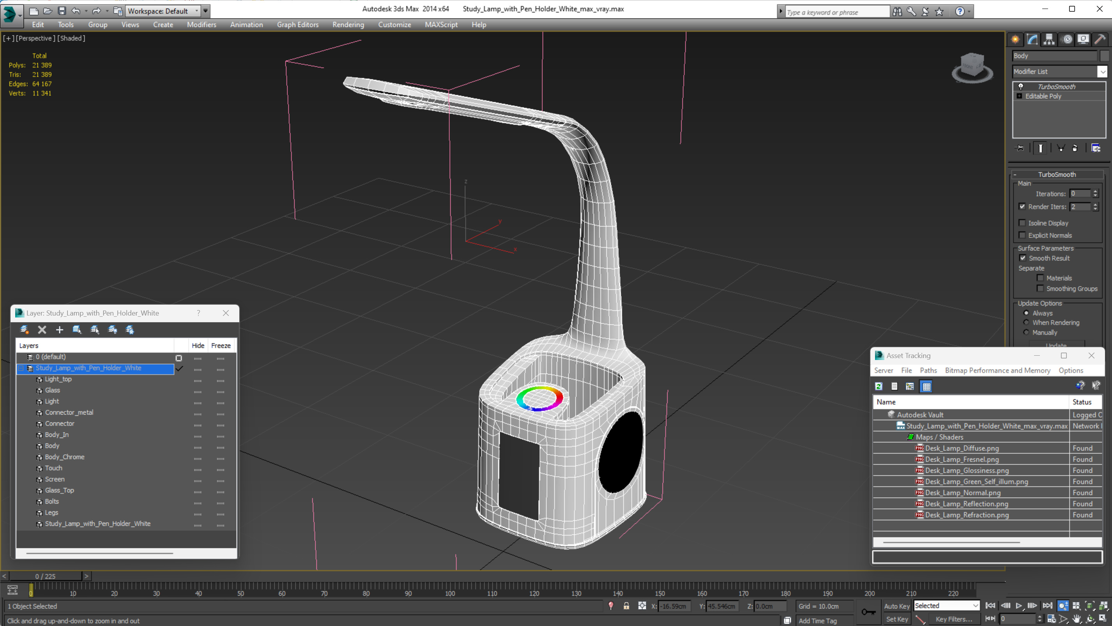Click the Undo arrow icon
This screenshot has width=1112, height=626.
pos(76,11)
